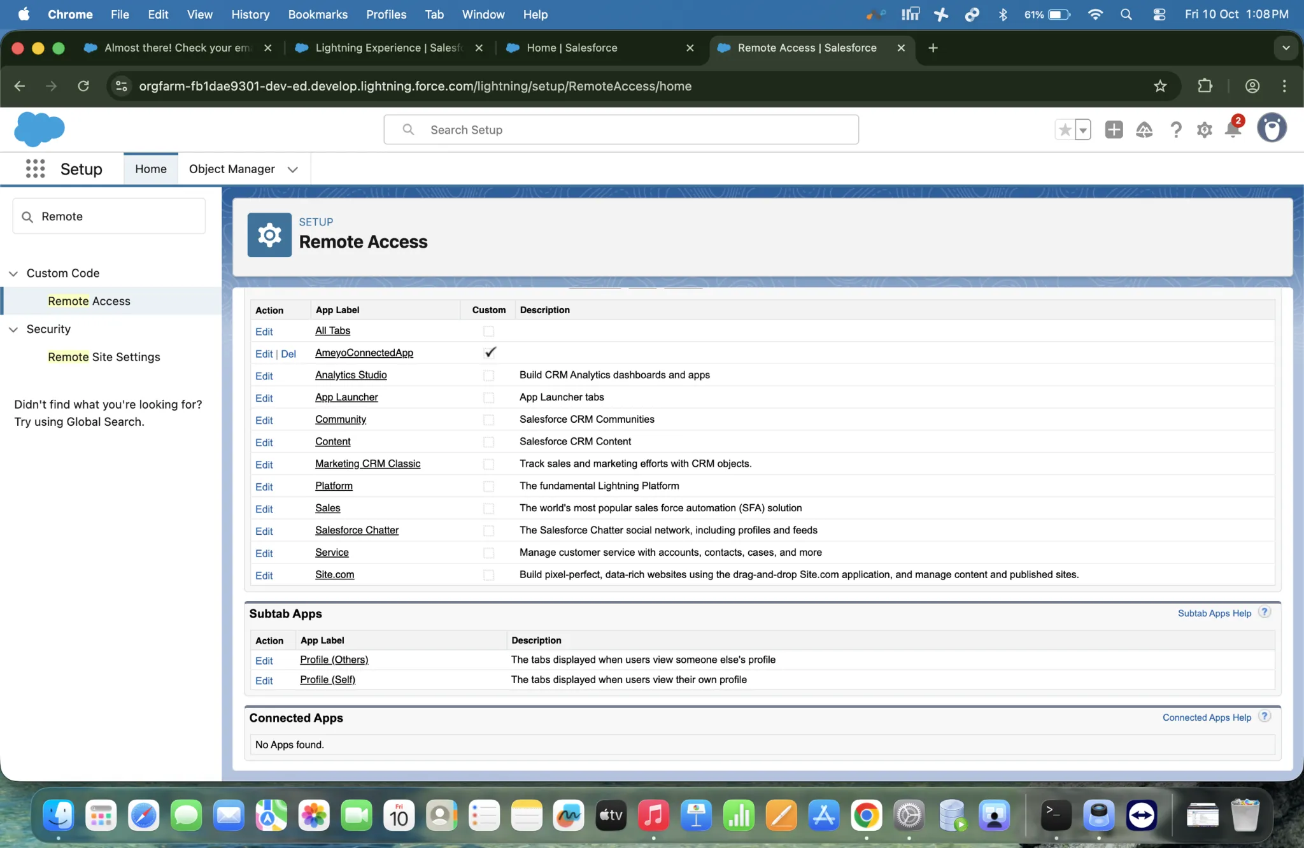Open the Salesforce Help question mark
The image size is (1304, 848).
pyautogui.click(x=1175, y=130)
